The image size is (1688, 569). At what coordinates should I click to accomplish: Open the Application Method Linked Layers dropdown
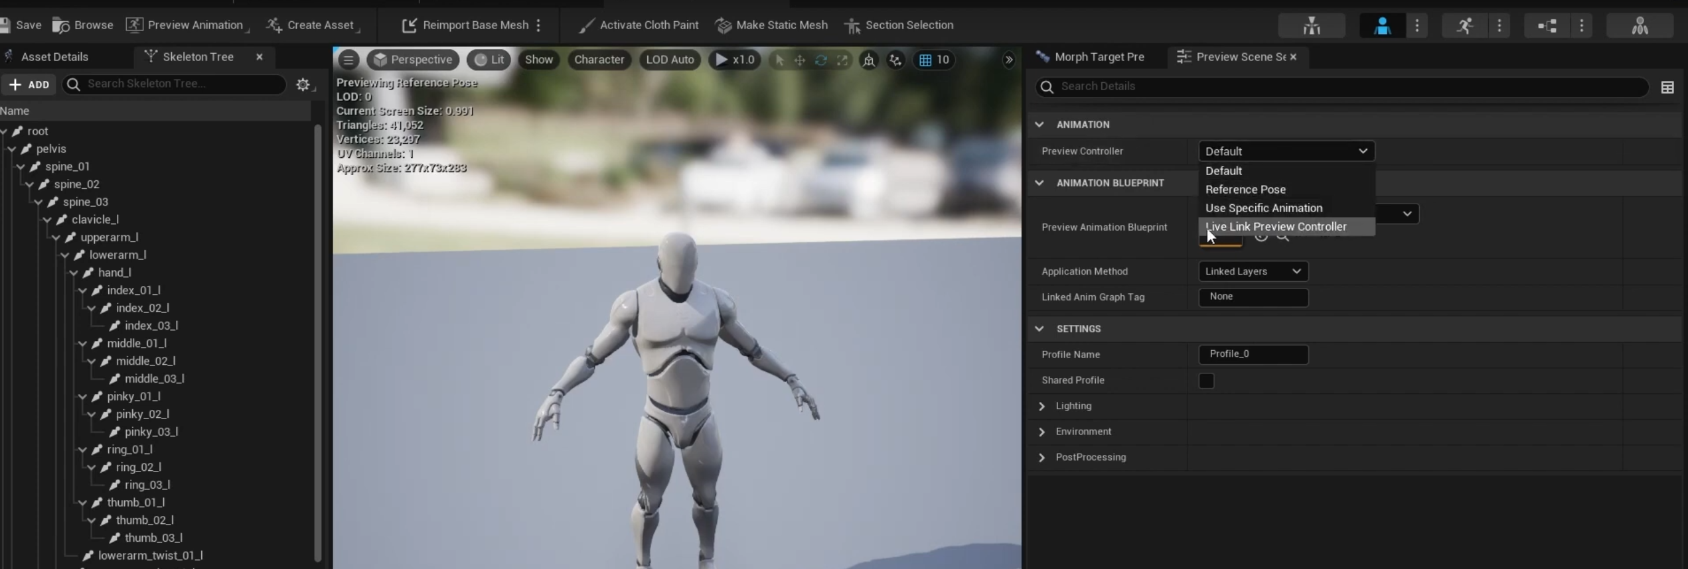[x=1253, y=271]
